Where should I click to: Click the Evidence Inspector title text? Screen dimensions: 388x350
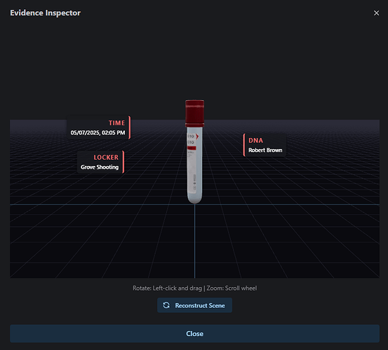point(46,13)
